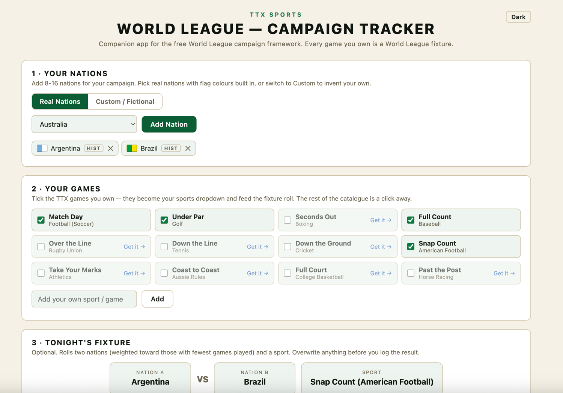
Task: Tick the Coast to Coast checkbox
Action: click(164, 273)
